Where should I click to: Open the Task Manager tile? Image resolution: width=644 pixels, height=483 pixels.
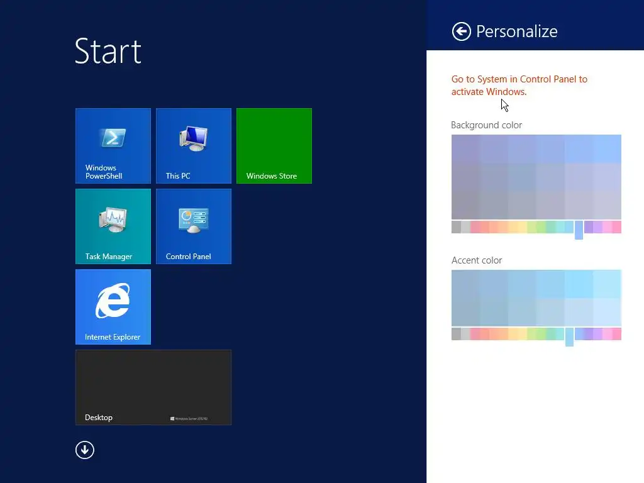pyautogui.click(x=113, y=226)
